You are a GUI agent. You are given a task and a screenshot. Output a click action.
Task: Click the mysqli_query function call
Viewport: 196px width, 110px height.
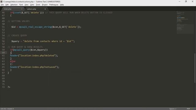[22, 50]
